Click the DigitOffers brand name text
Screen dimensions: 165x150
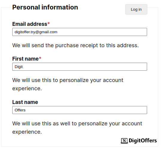pos(143,140)
